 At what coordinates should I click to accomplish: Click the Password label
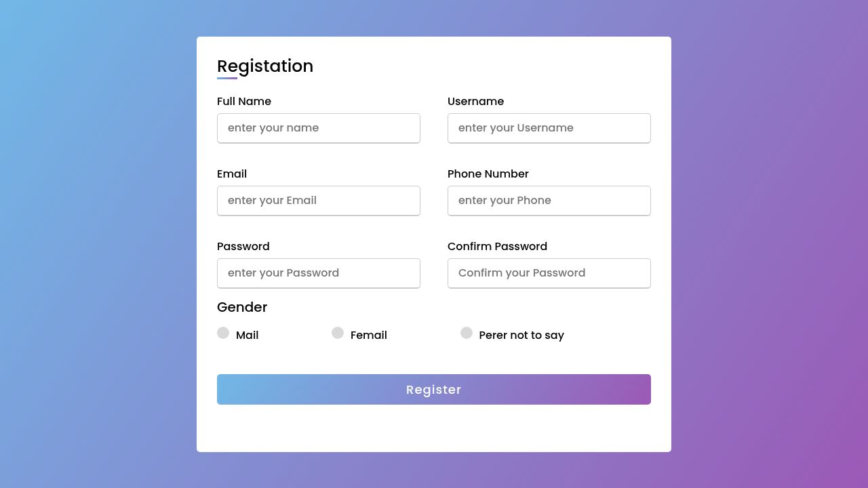(243, 246)
